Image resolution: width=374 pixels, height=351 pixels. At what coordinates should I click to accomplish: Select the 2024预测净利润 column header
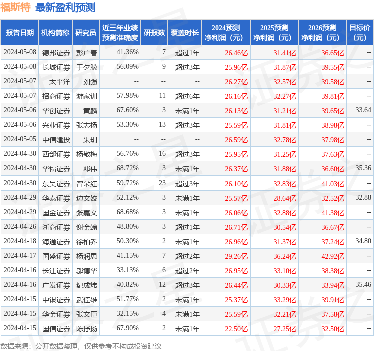click(226, 33)
